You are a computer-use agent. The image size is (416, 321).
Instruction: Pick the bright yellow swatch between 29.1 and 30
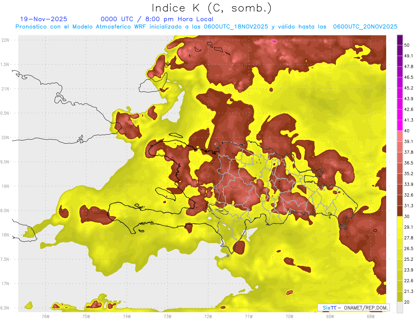pos(400,222)
